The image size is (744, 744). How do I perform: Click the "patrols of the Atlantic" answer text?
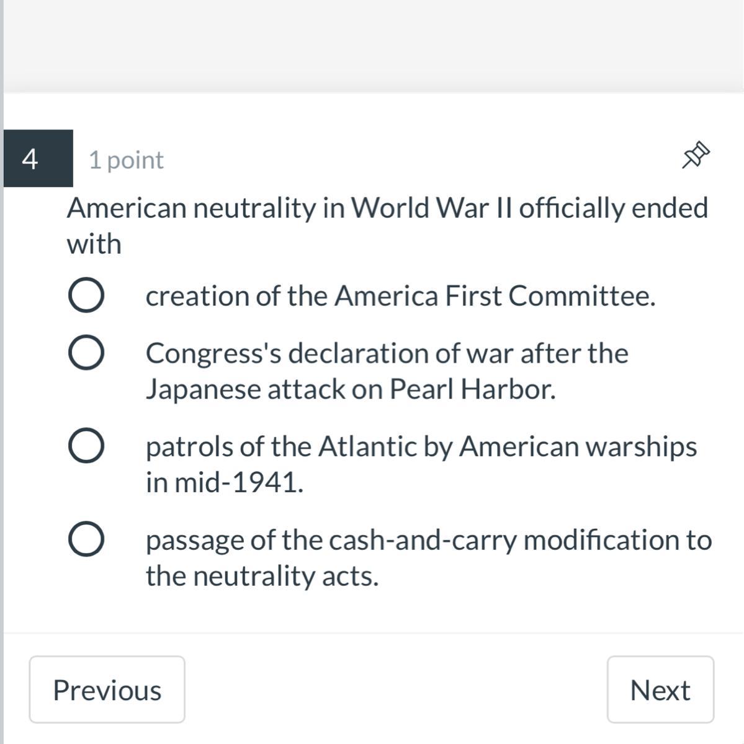(421, 446)
